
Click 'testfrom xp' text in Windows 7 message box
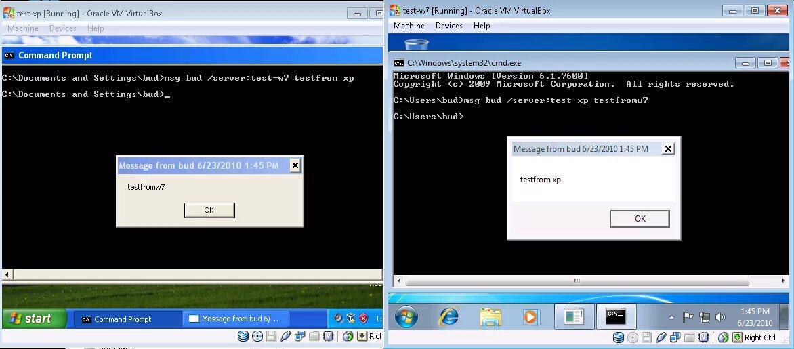pos(541,180)
